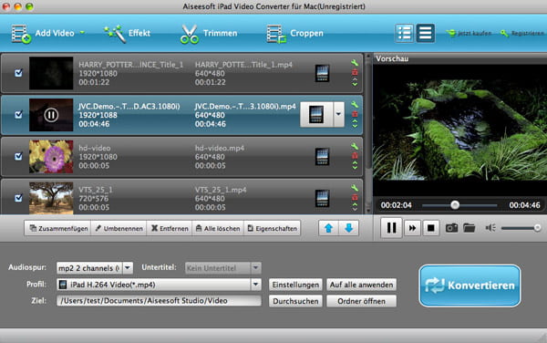Expand the Audiospur dropdown arrow
This screenshot has height=343, width=547.
pos(128,268)
